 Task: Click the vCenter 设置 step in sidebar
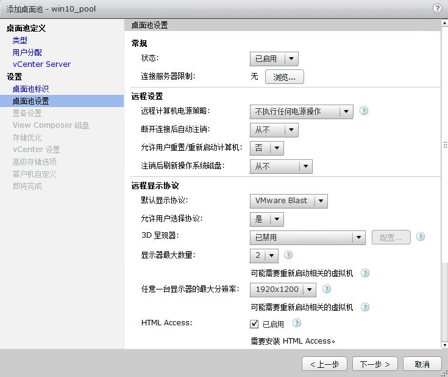[x=37, y=150]
